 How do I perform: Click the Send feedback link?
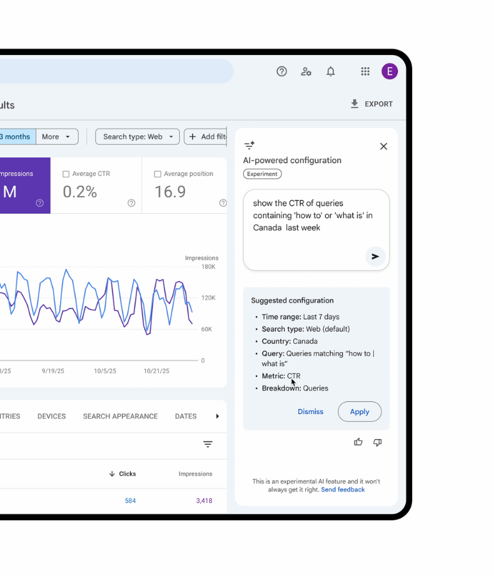pos(343,490)
